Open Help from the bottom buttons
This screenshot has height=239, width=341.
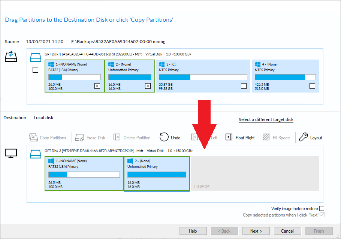tap(193, 231)
